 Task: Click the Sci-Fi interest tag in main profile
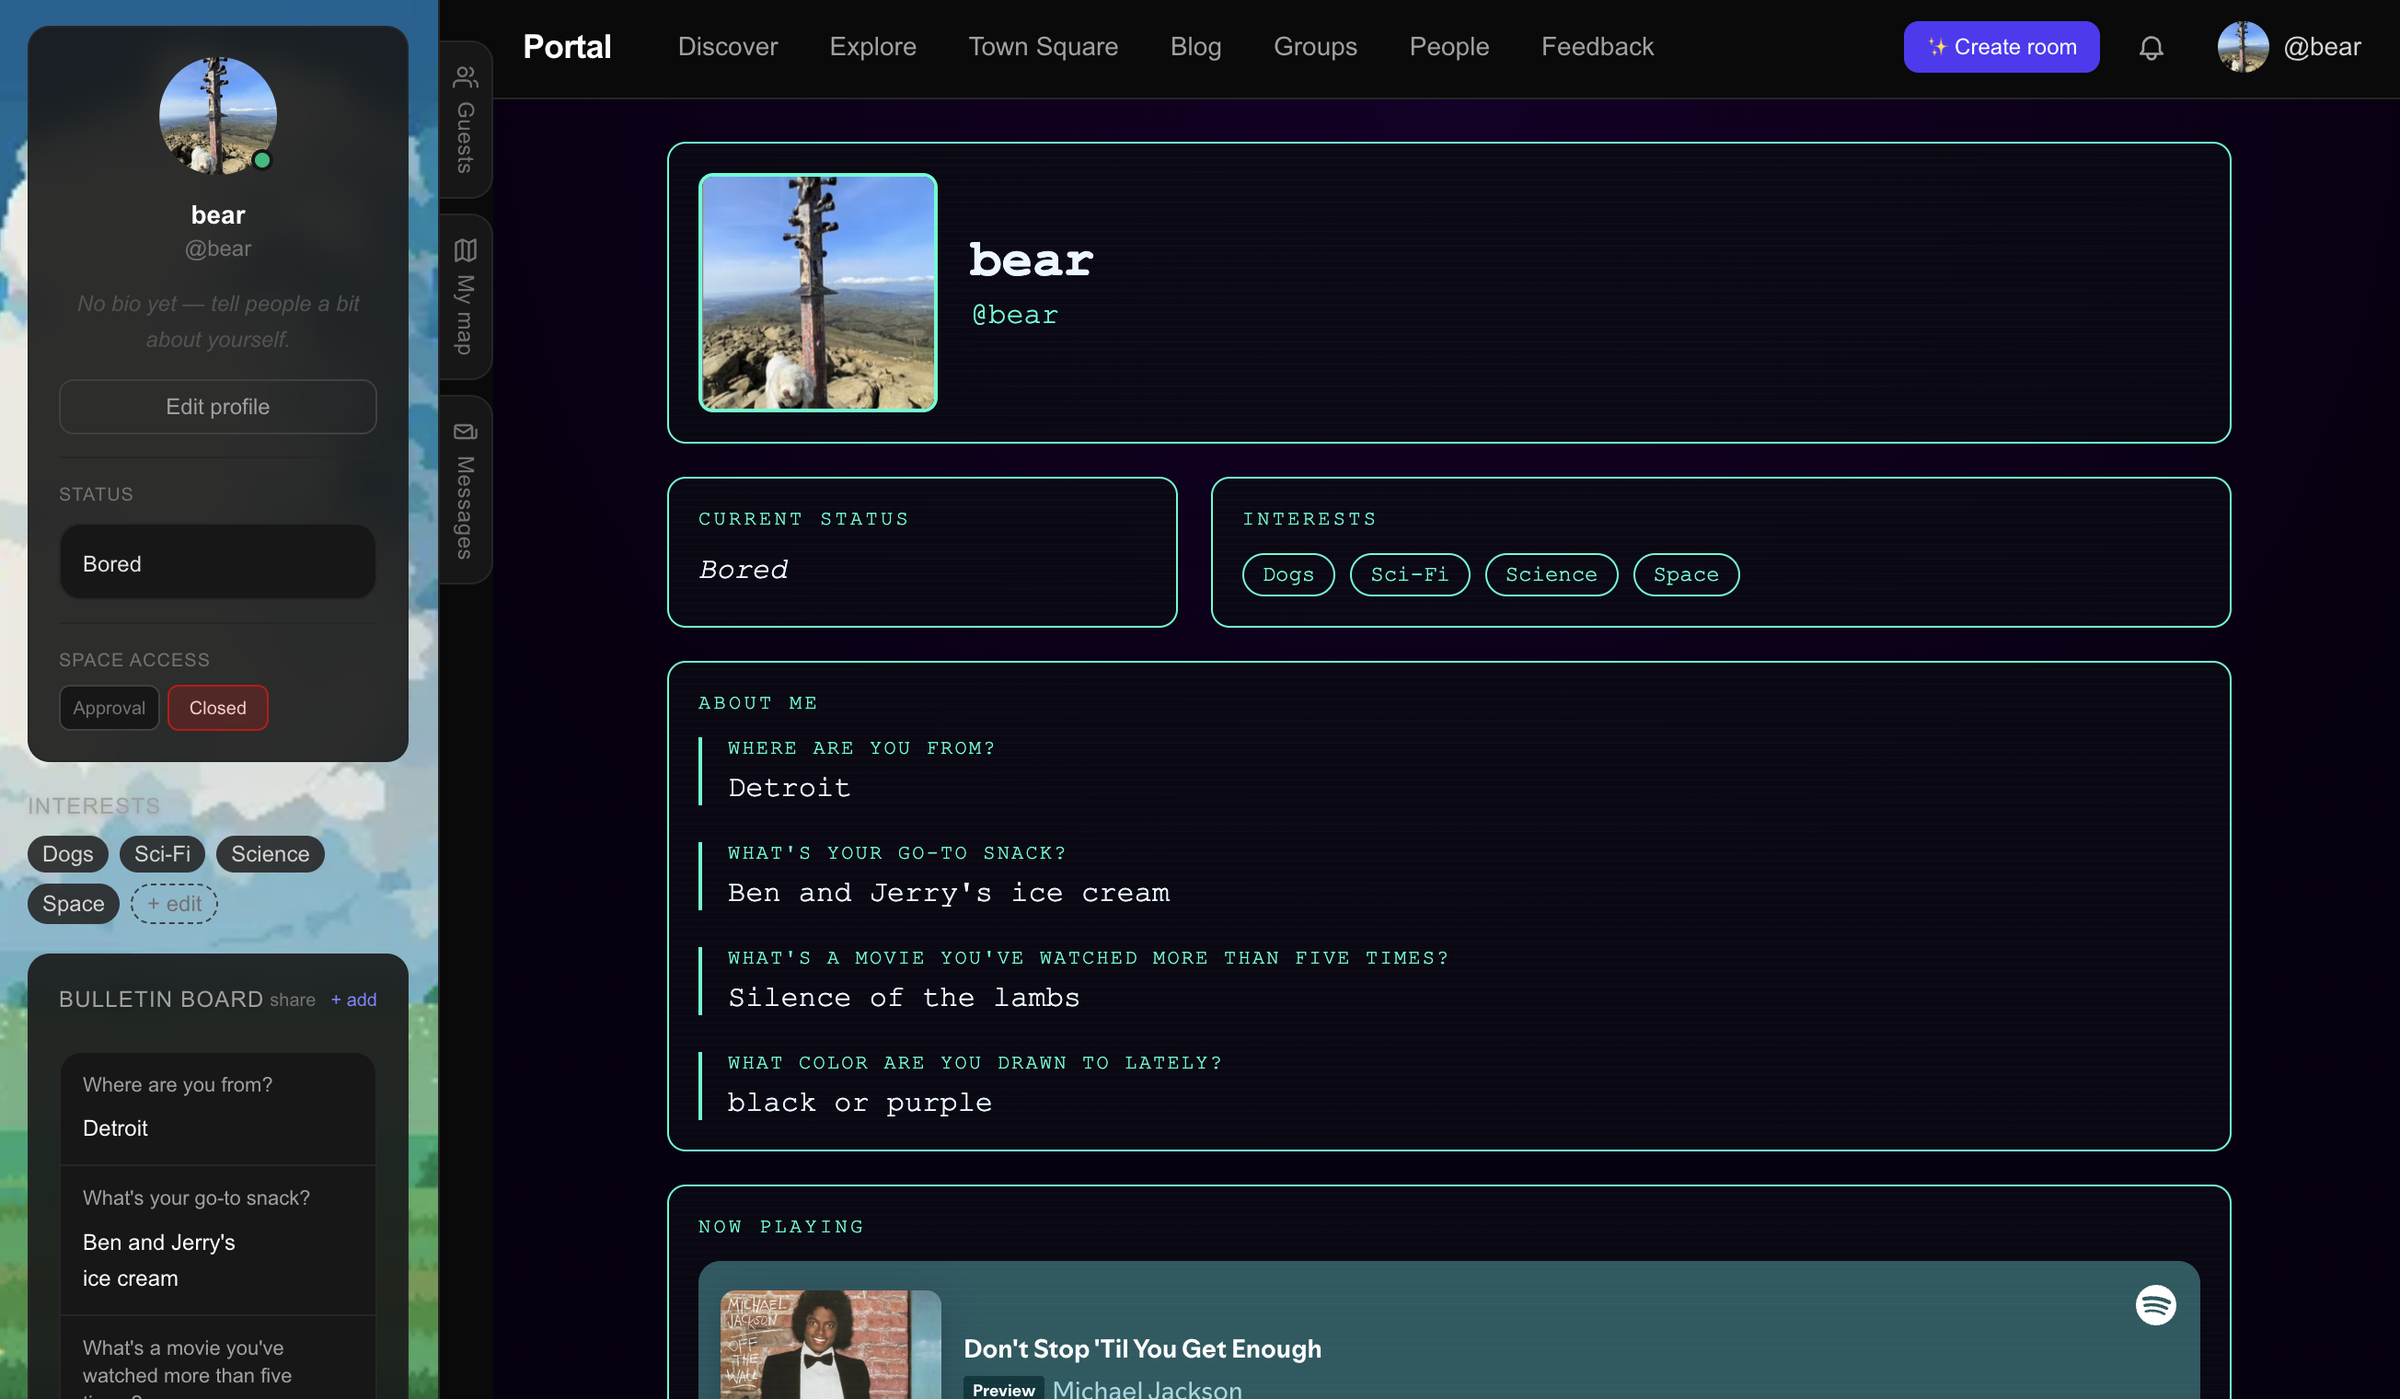(x=1409, y=574)
